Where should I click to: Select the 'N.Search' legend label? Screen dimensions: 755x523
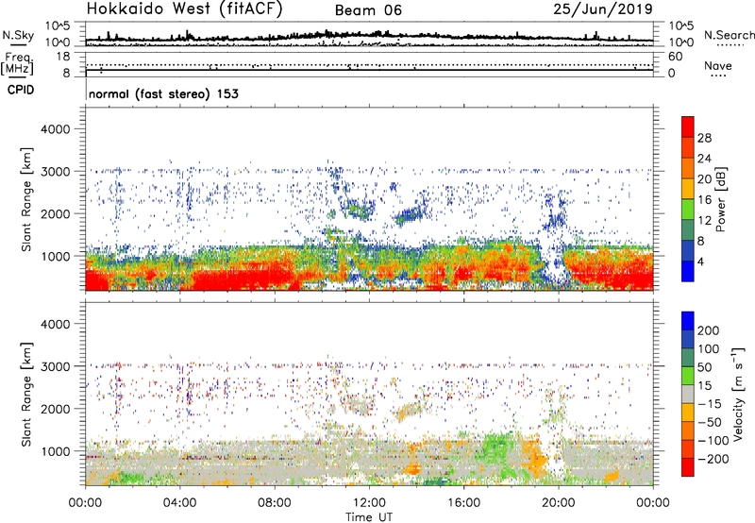tap(730, 35)
